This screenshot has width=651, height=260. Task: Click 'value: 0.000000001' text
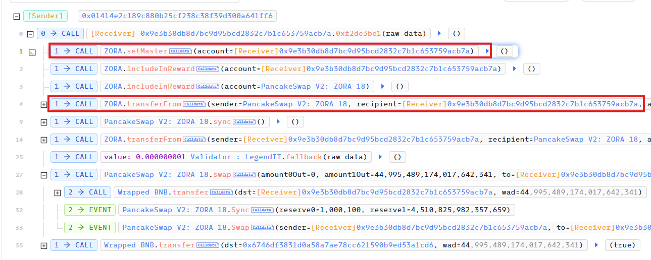click(x=145, y=157)
